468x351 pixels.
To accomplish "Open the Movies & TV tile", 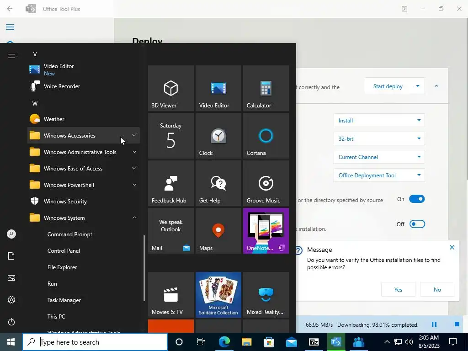I will (171, 295).
